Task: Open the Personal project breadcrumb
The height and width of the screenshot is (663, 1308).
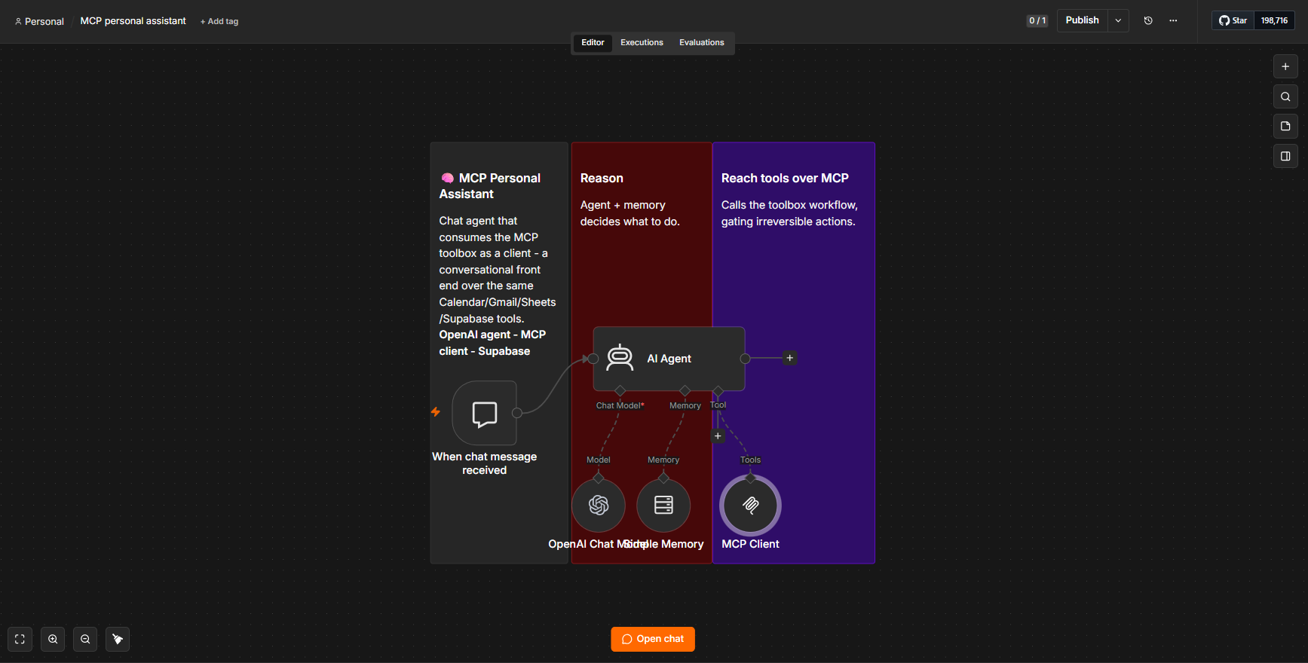Action: [x=39, y=22]
